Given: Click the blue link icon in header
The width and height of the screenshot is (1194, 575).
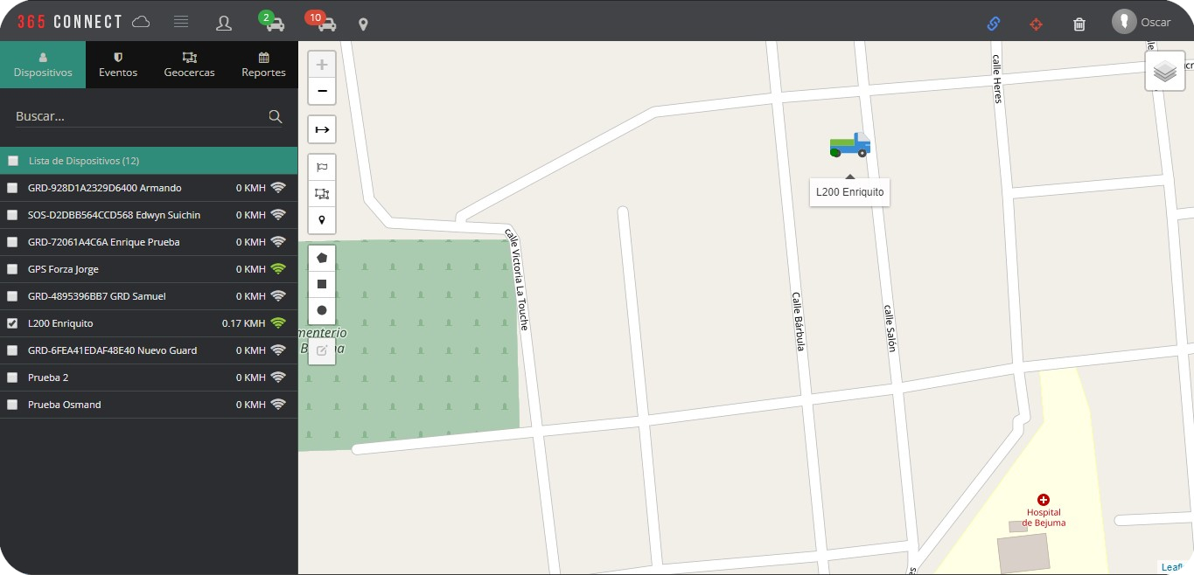Looking at the screenshot, I should 994,24.
